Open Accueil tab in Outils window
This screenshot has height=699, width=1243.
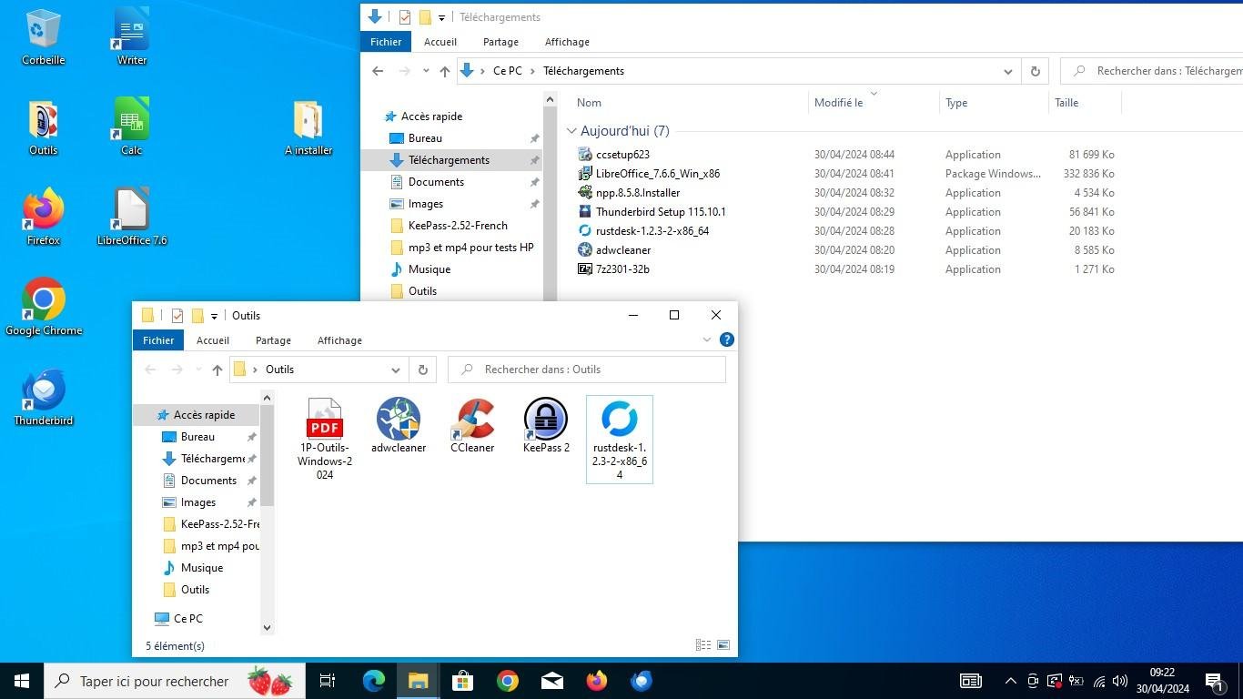click(x=213, y=340)
